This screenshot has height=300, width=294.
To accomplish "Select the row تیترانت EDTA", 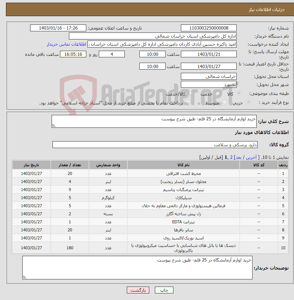I will pos(150,222).
